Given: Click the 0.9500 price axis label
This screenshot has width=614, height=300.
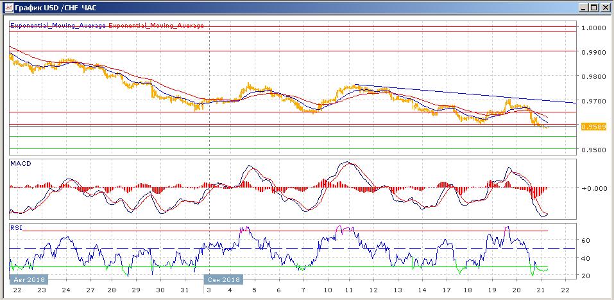Looking at the screenshot, I should point(593,150).
